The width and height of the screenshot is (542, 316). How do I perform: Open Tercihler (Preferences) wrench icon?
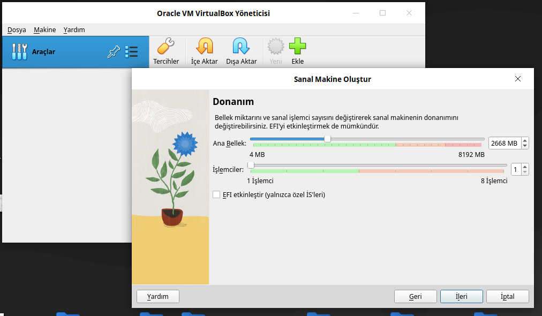(x=166, y=47)
